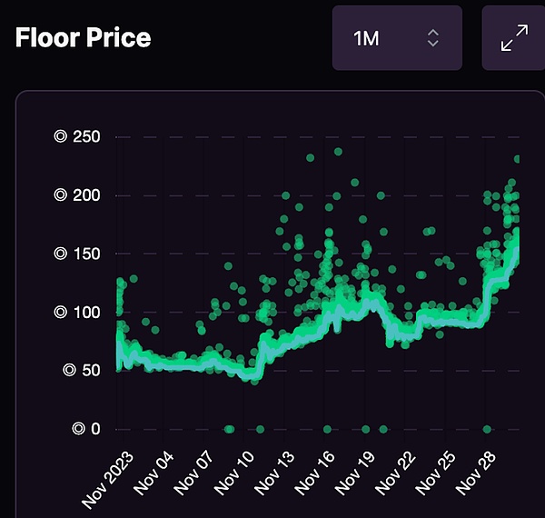This screenshot has height=518, width=545.
Task: Select the Nov 2023 x-axis label
Action: 109,471
